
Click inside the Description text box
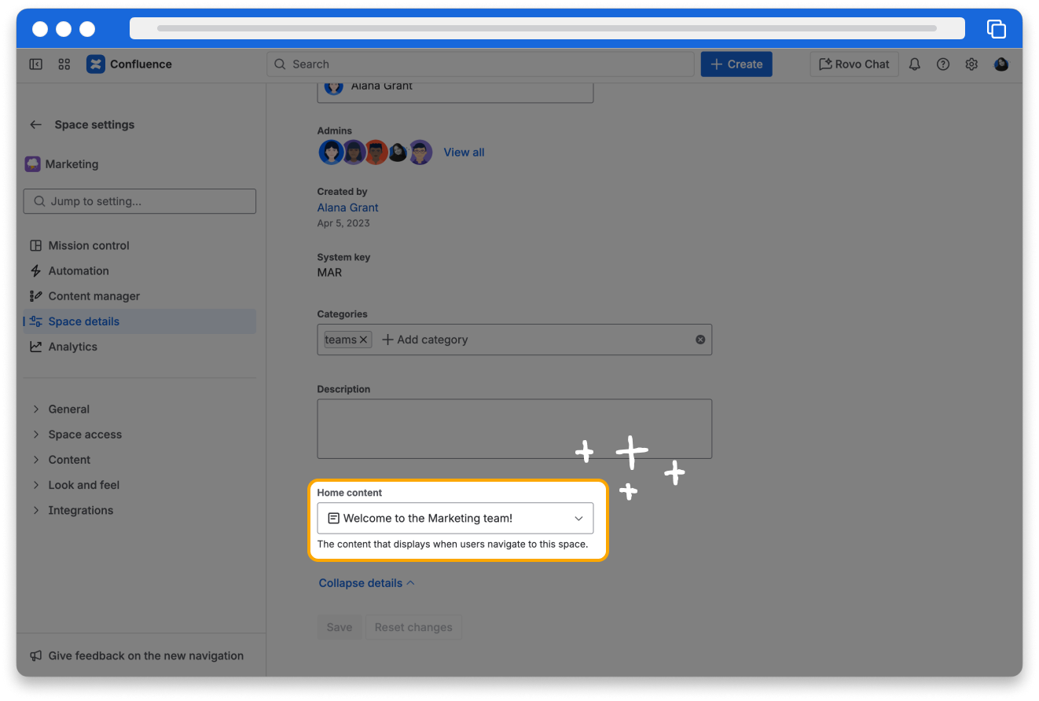point(514,428)
